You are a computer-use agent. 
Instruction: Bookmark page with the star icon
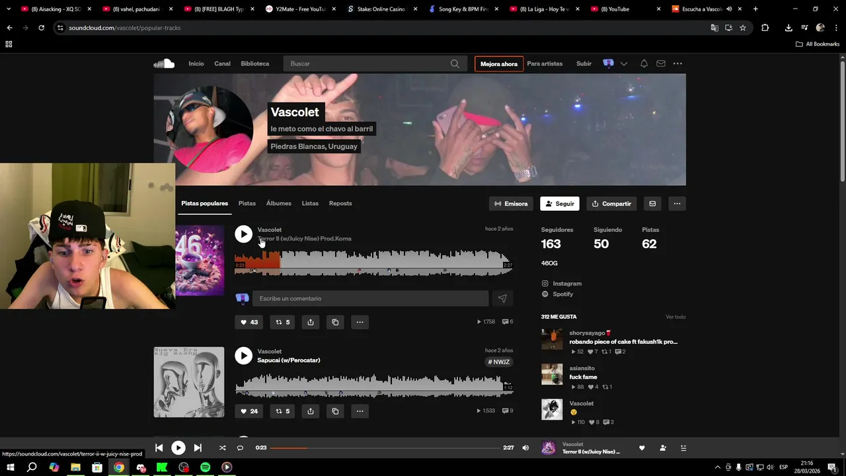coord(743,28)
